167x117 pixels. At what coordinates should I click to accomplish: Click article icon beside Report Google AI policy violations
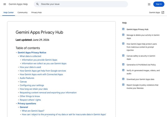point(123,85)
